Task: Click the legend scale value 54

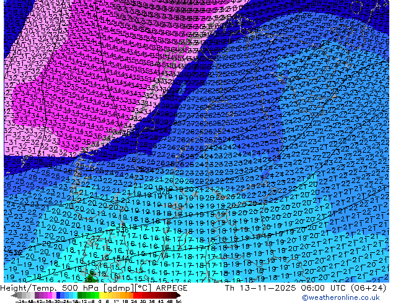Action: [x=179, y=301]
